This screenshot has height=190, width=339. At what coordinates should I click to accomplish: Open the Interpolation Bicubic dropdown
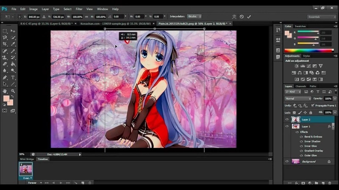click(194, 16)
